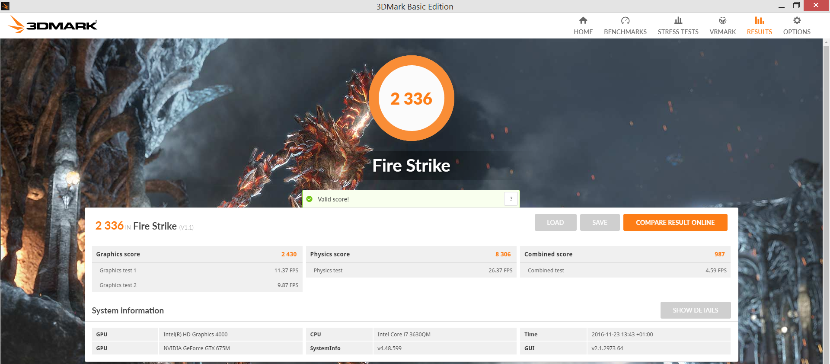Click the VRMark icon
The width and height of the screenshot is (830, 364).
point(723,20)
